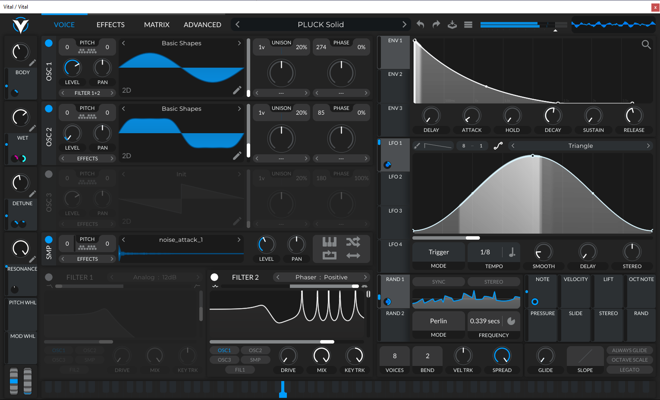Click the LFO 1 smooth curve icon
The width and height of the screenshot is (660, 400).
[x=498, y=146]
